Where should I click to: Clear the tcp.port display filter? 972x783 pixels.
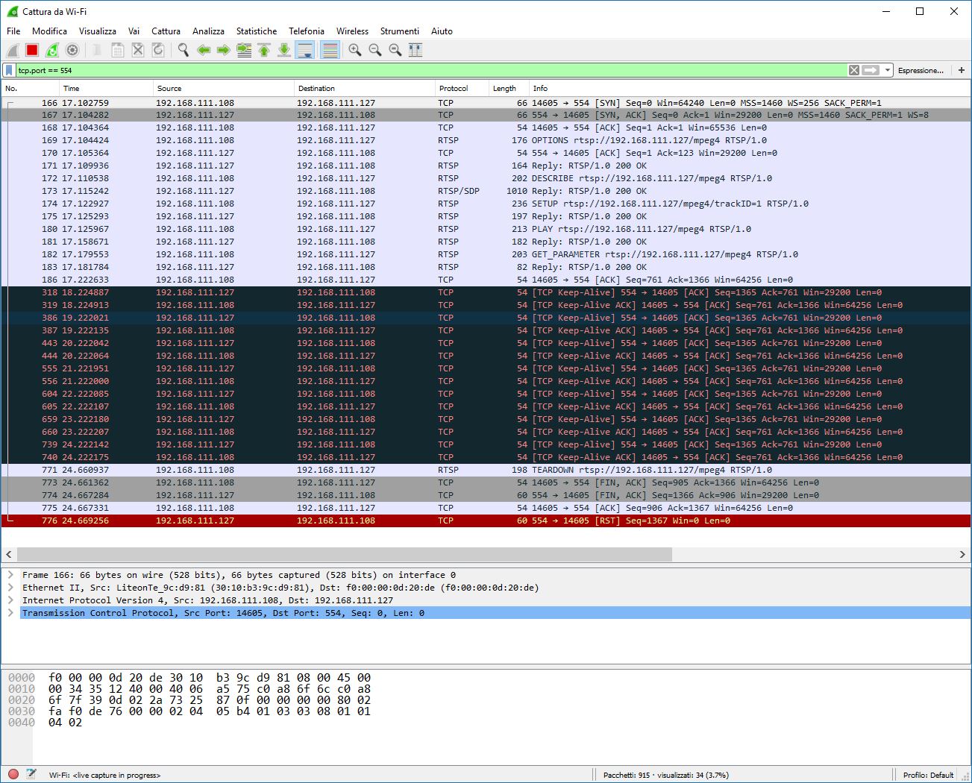[853, 69]
